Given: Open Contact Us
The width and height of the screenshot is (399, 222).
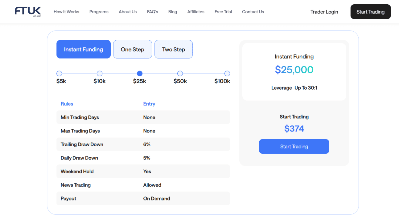Looking at the screenshot, I should point(253,12).
